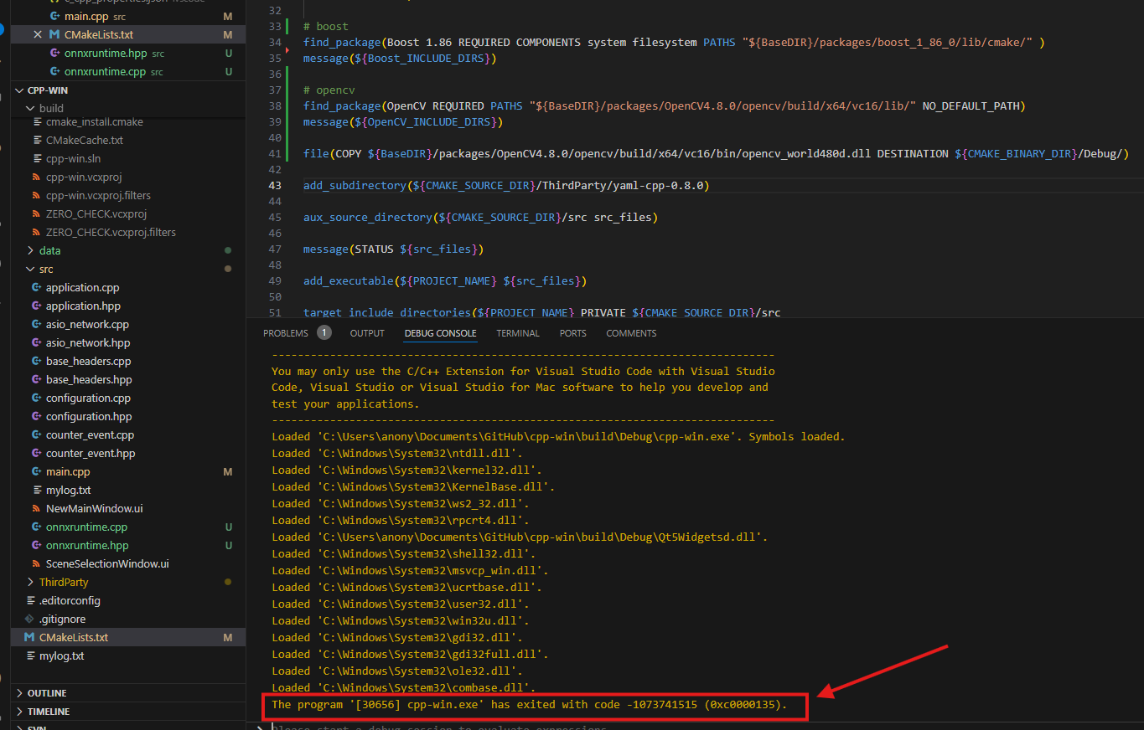Image resolution: width=1144 pixels, height=730 pixels.
Task: Open onnxruntime.hpp src in the open editors list
Action: [127, 54]
